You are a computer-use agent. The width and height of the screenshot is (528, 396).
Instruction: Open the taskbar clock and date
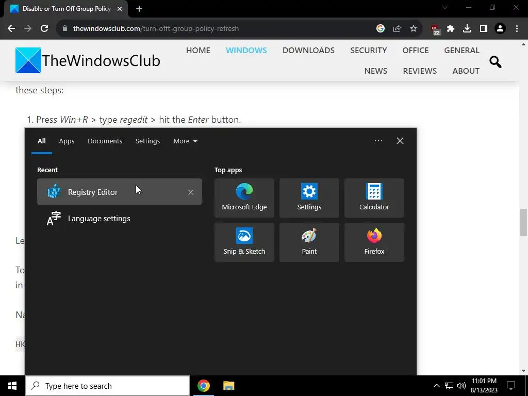[484, 386]
